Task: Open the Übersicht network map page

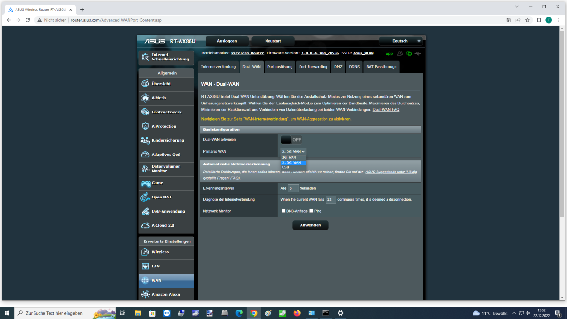Action: pos(166,84)
